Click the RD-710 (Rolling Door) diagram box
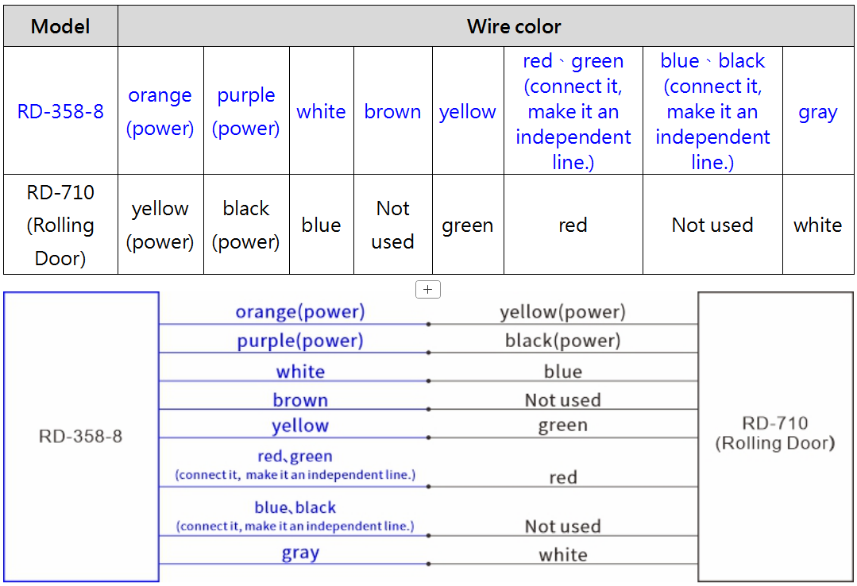Image resolution: width=857 pixels, height=586 pixels. 774,434
